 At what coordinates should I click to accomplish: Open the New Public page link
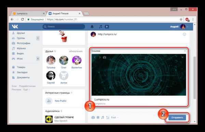point(60,101)
